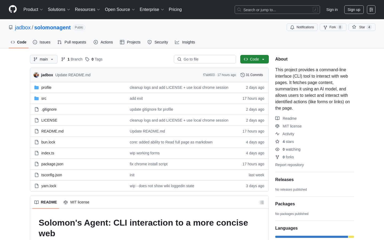This screenshot has height=240, width=384.
Task: Click the file icon for .gitignore
Action: coord(37,109)
